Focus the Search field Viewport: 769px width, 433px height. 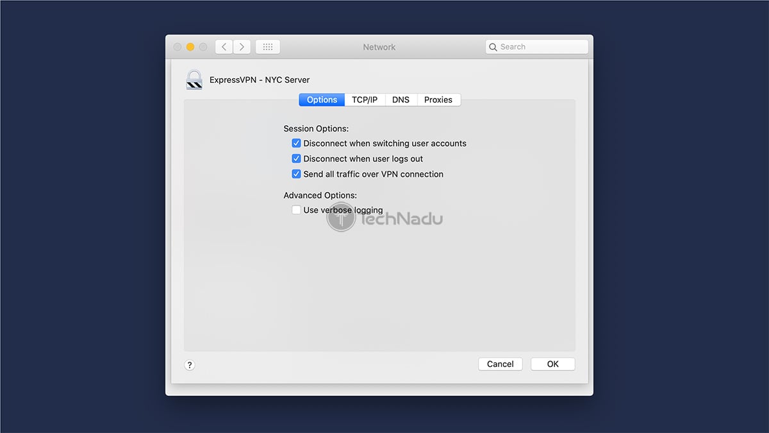pyautogui.click(x=537, y=47)
